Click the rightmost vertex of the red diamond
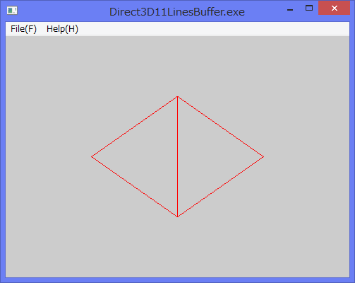 pyautogui.click(x=263, y=156)
